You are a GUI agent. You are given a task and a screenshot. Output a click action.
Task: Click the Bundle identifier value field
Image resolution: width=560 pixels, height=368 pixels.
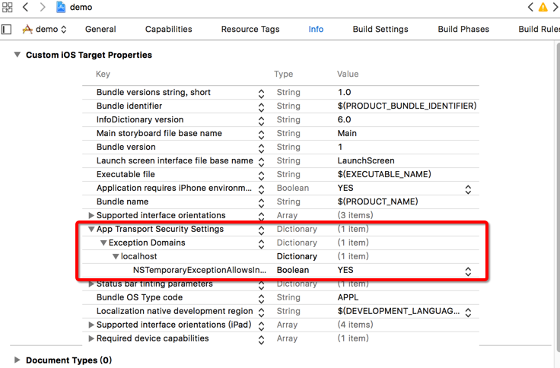[x=406, y=106]
